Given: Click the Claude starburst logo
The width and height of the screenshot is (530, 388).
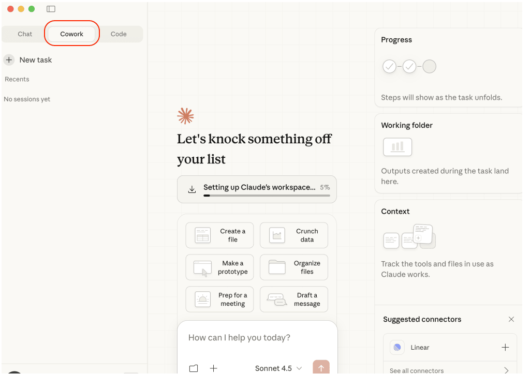Looking at the screenshot, I should tap(186, 116).
